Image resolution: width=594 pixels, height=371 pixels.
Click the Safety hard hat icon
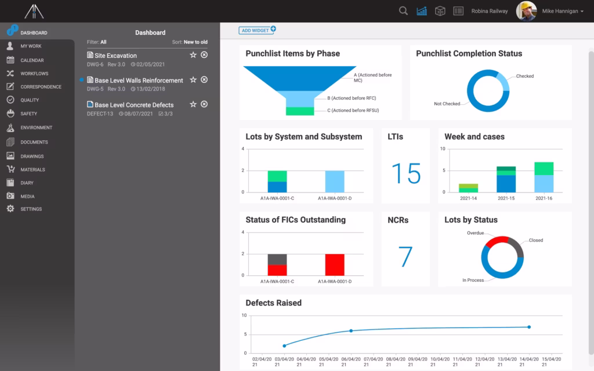point(10,113)
